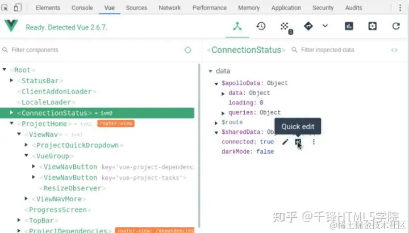Expand the $route entry

click(x=216, y=123)
